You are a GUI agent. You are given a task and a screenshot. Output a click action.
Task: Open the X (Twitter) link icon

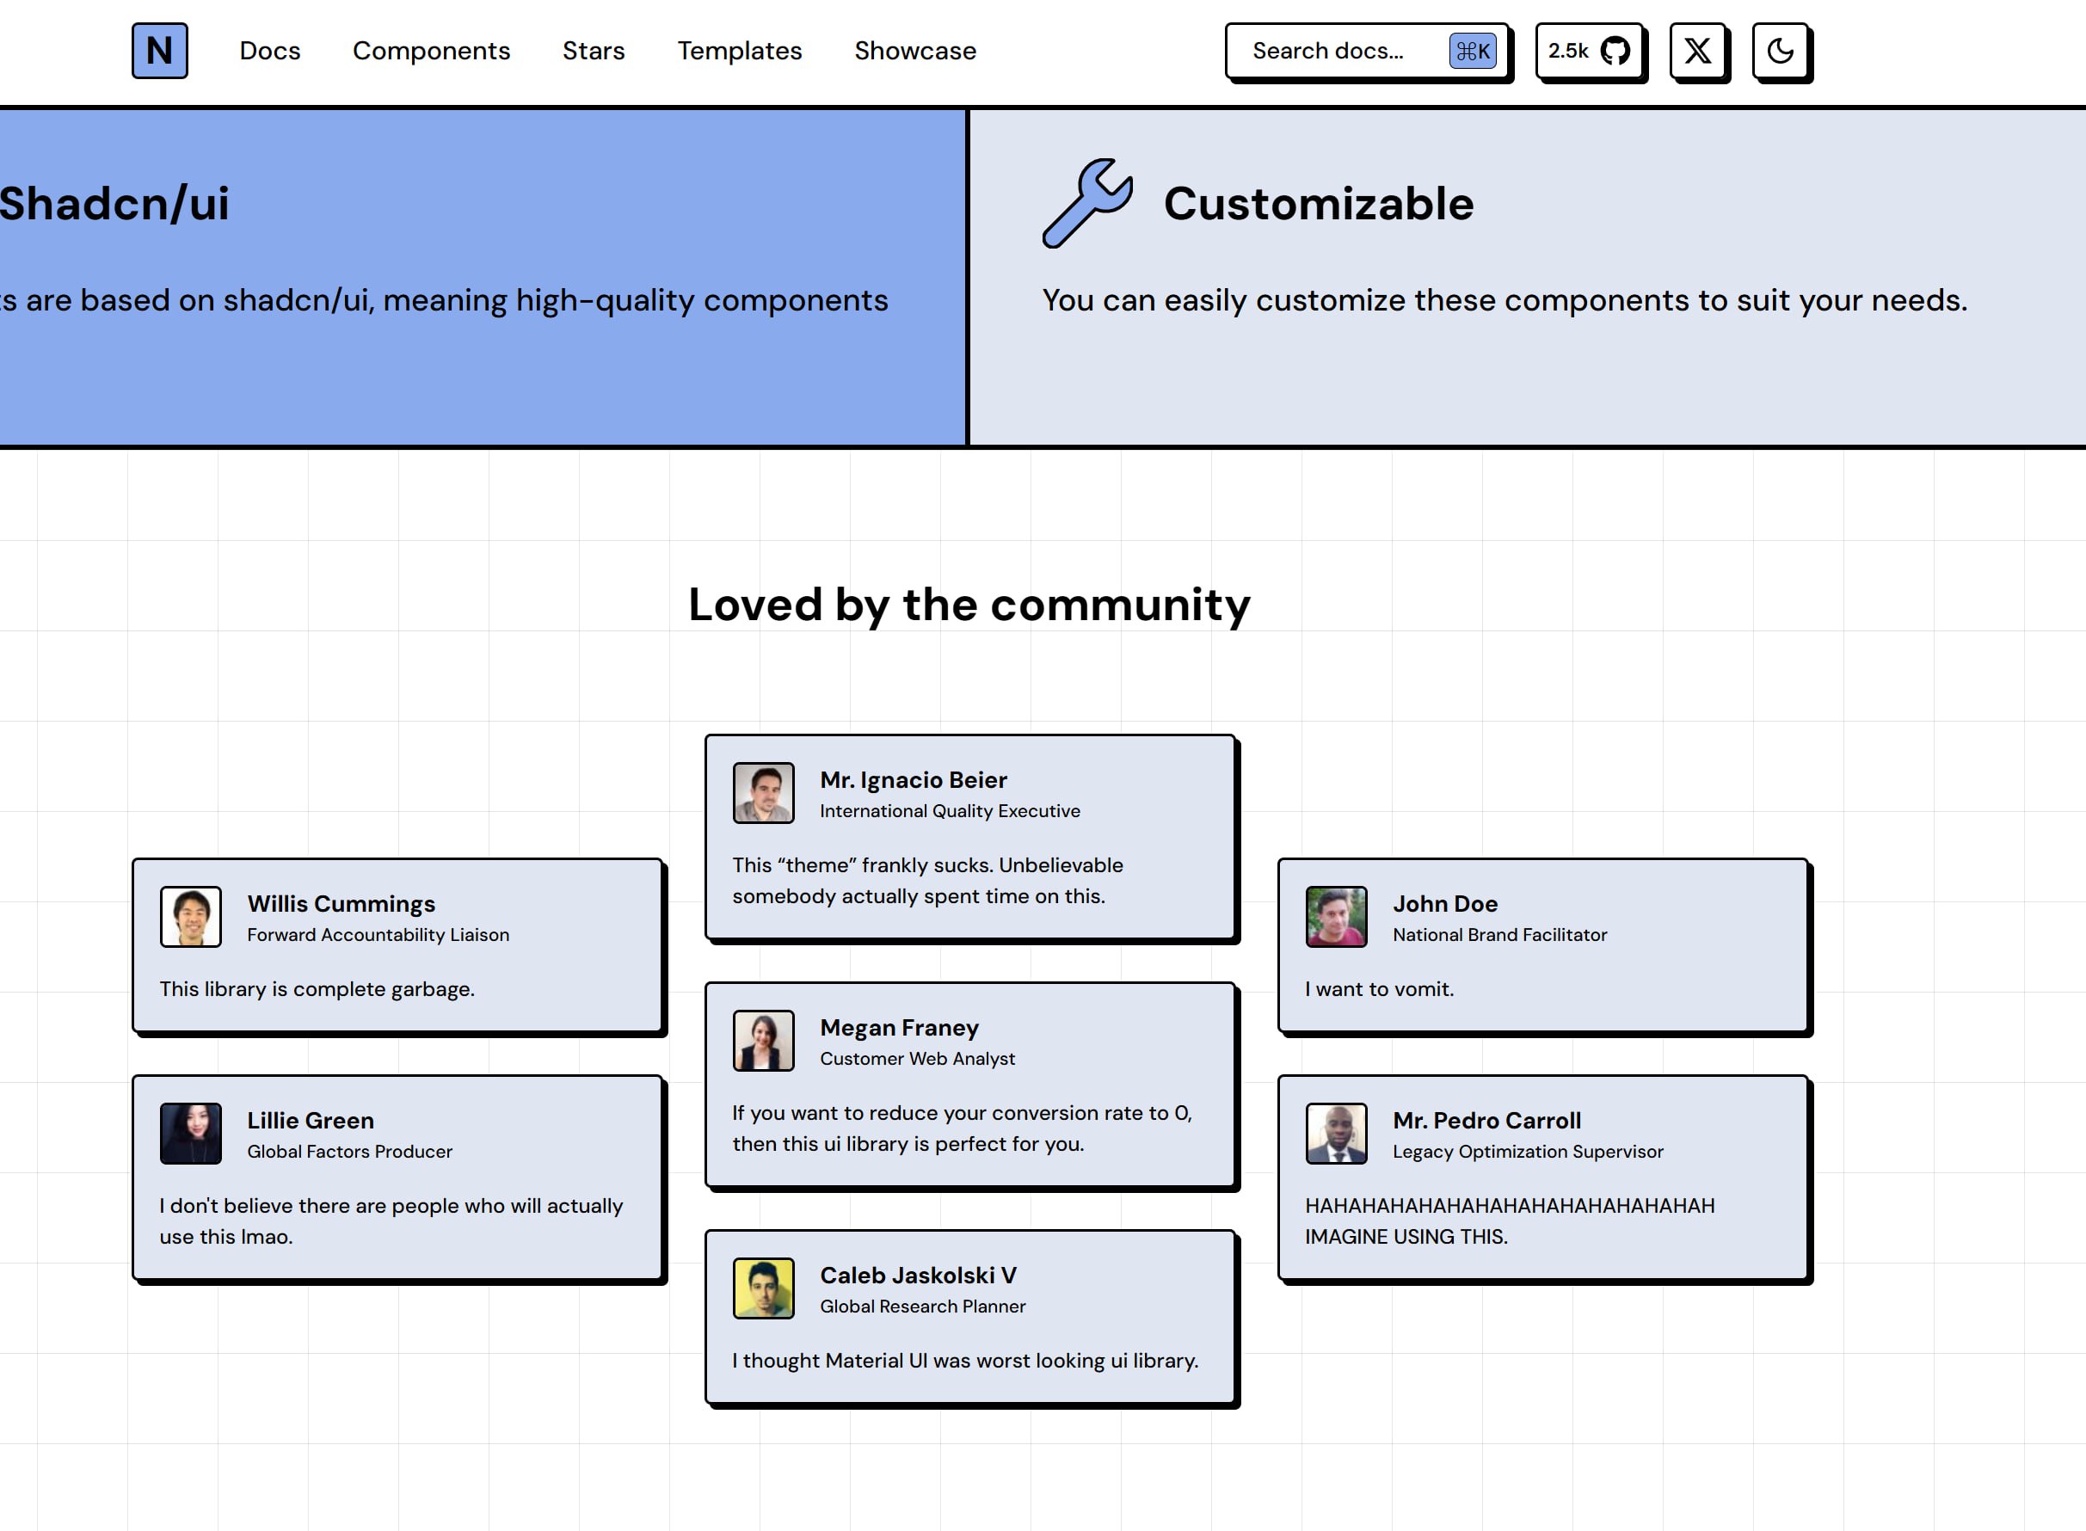pos(1697,51)
